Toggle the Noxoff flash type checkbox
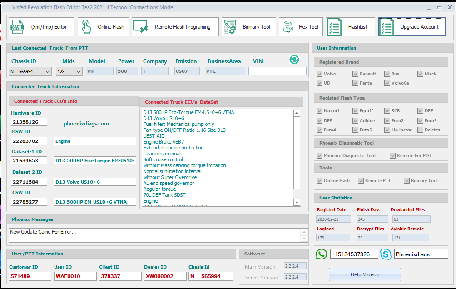Image resolution: width=456 pixels, height=289 pixels. tap(320, 110)
